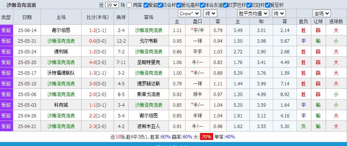Click the 谢尔伯恩 home team on 25-06-14
347x146 pixels.
(x=61, y=30)
